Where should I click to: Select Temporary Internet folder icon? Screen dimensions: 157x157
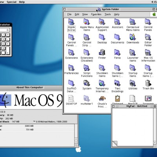click(102, 83)
